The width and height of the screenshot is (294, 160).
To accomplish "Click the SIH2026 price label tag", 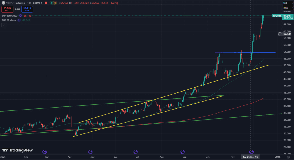I will pos(277,16).
